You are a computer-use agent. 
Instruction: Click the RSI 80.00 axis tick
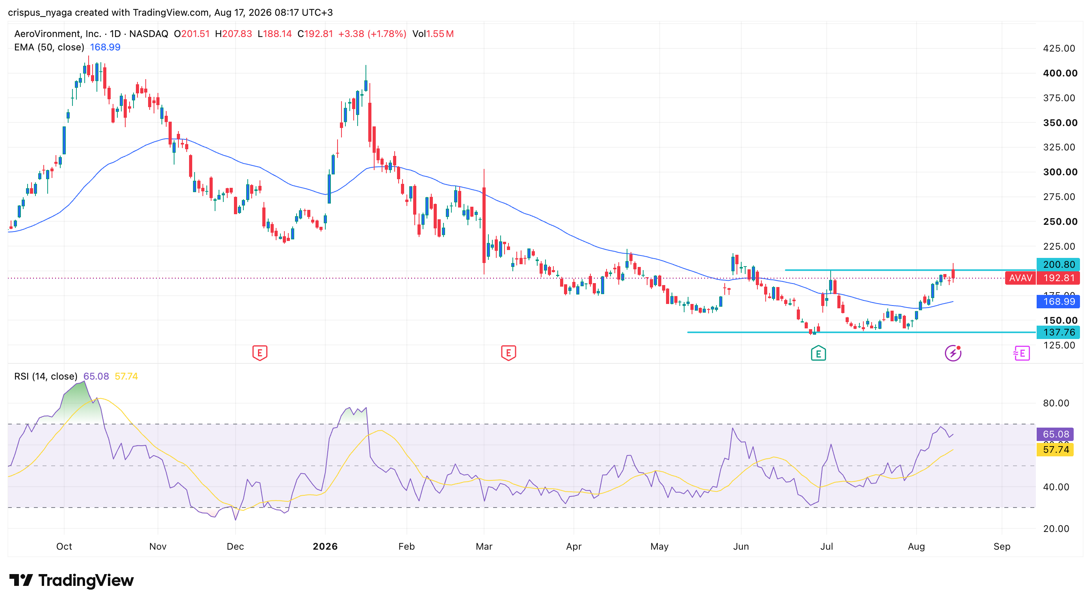coord(1056,403)
